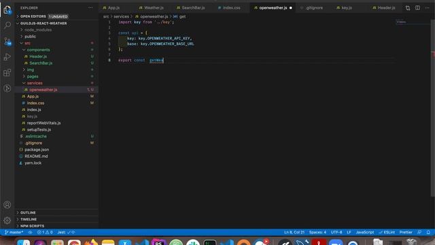This screenshot has height=245, width=435.
Task: Open the Explorer view in activity bar
Action: 7,10
